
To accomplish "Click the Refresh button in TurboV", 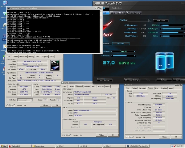I will tap(164, 80).
